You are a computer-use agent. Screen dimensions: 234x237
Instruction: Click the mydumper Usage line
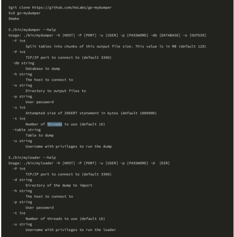[x=107, y=36]
